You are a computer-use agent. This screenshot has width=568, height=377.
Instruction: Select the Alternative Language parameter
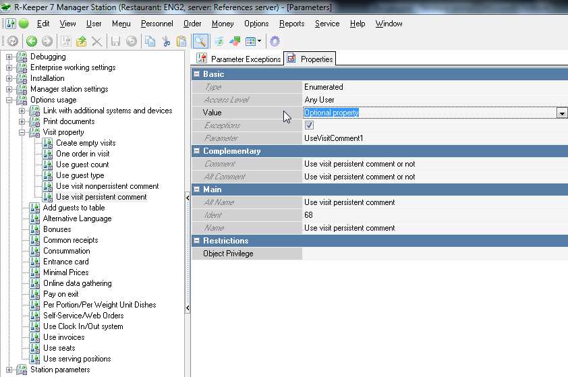click(x=77, y=219)
